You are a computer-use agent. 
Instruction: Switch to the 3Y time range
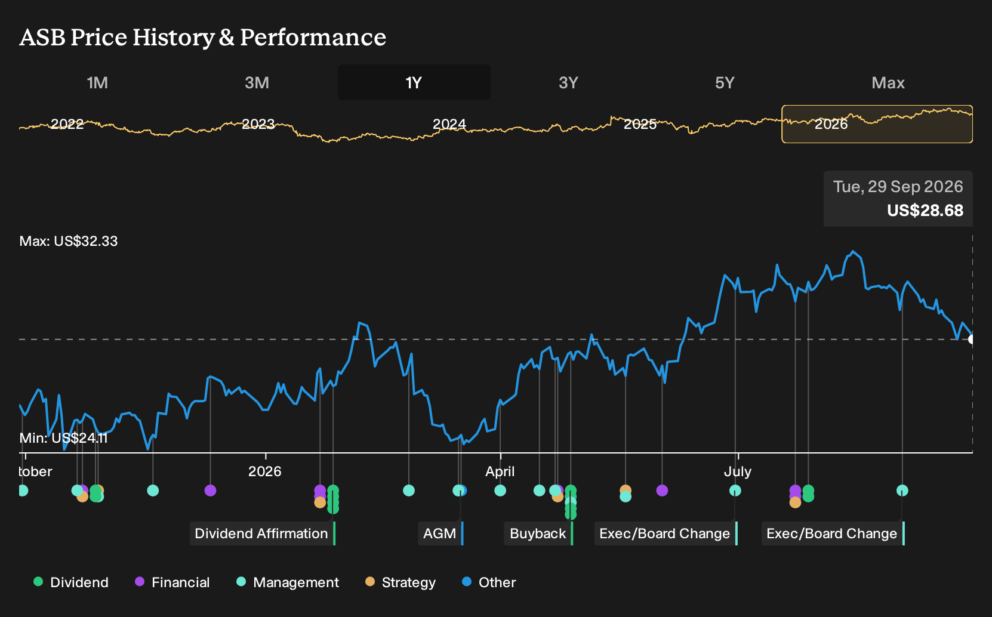click(568, 82)
